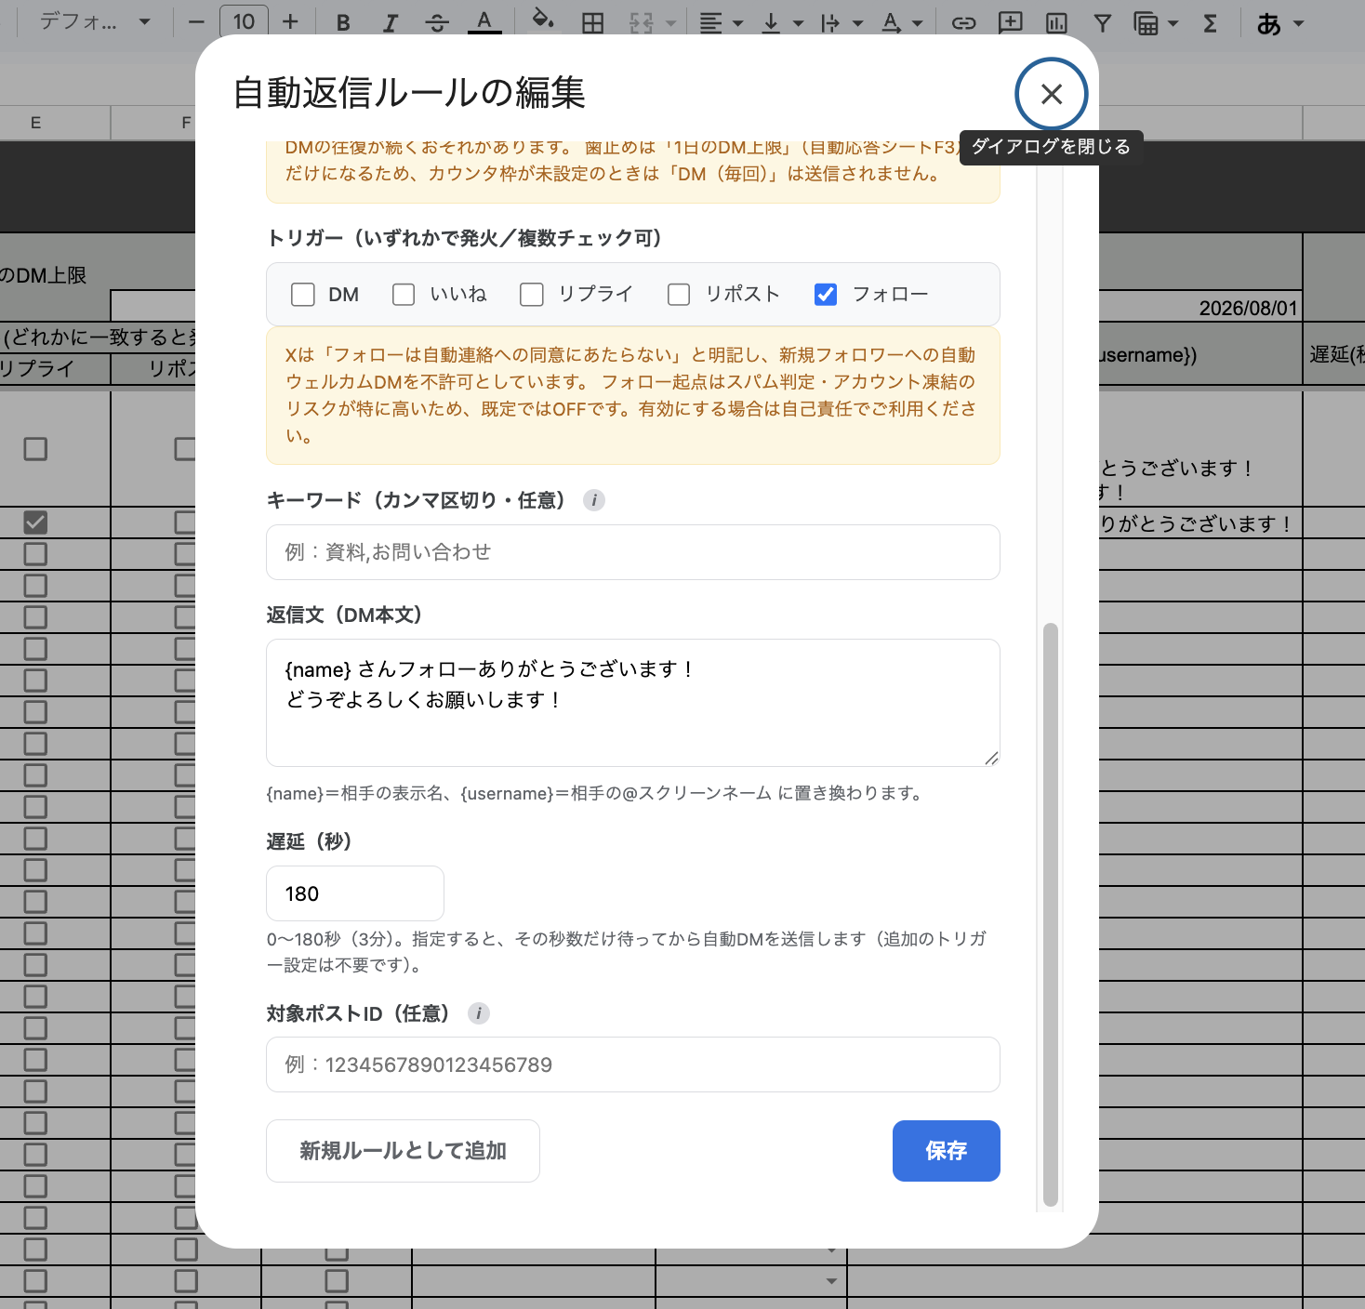
Task: Open the borders tool
Action: tap(592, 22)
